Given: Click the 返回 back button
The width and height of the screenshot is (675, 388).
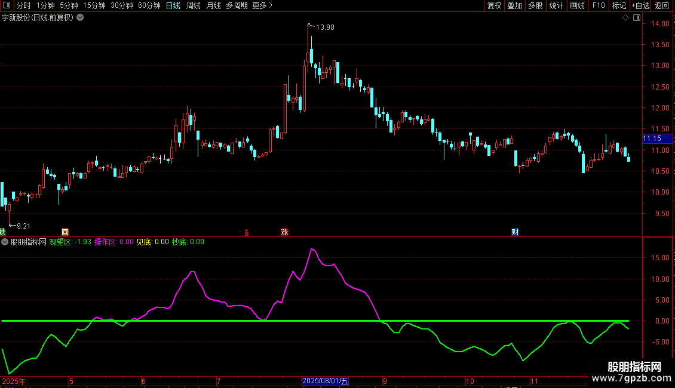Looking at the screenshot, I should (x=662, y=5).
